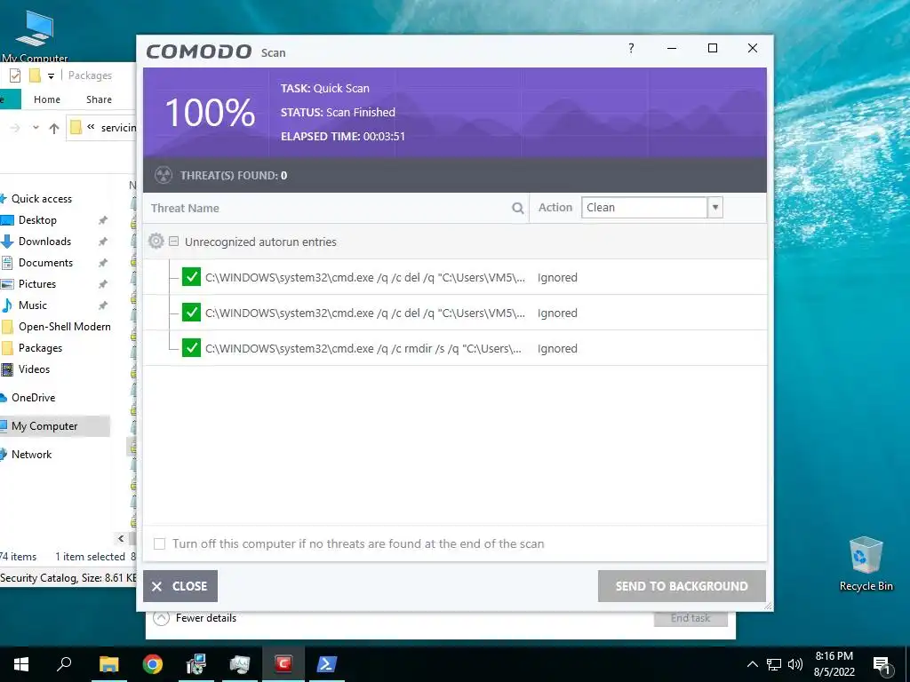Open the network tray icon
Image resolution: width=910 pixels, height=682 pixels.
click(774, 664)
